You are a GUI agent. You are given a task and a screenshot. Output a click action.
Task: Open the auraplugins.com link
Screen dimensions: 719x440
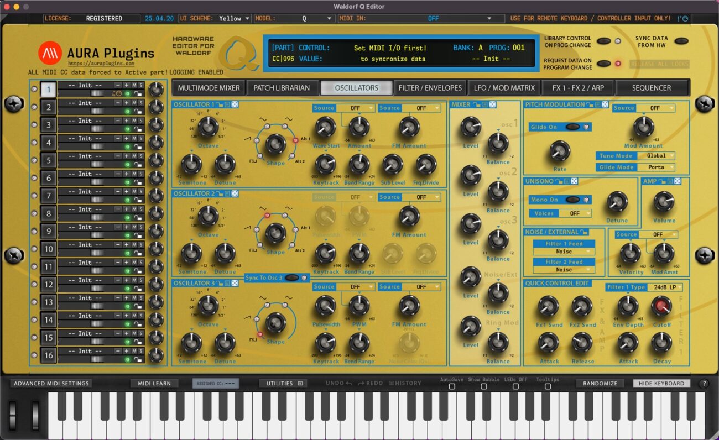click(101, 64)
